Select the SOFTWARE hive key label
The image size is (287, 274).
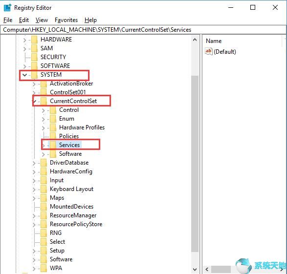click(55, 66)
